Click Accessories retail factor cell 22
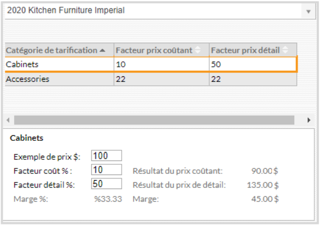The height and width of the screenshot is (225, 320). [253, 79]
